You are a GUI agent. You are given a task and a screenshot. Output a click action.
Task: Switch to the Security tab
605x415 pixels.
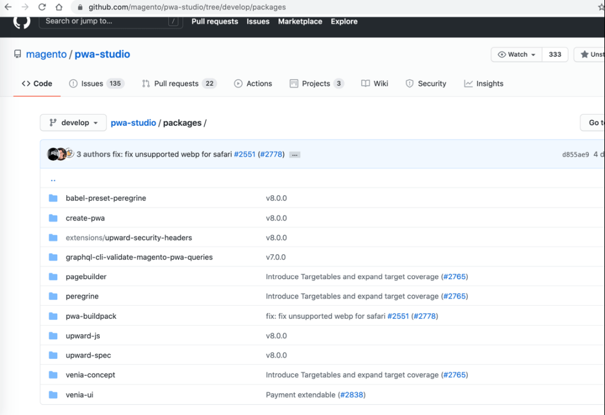tap(426, 83)
